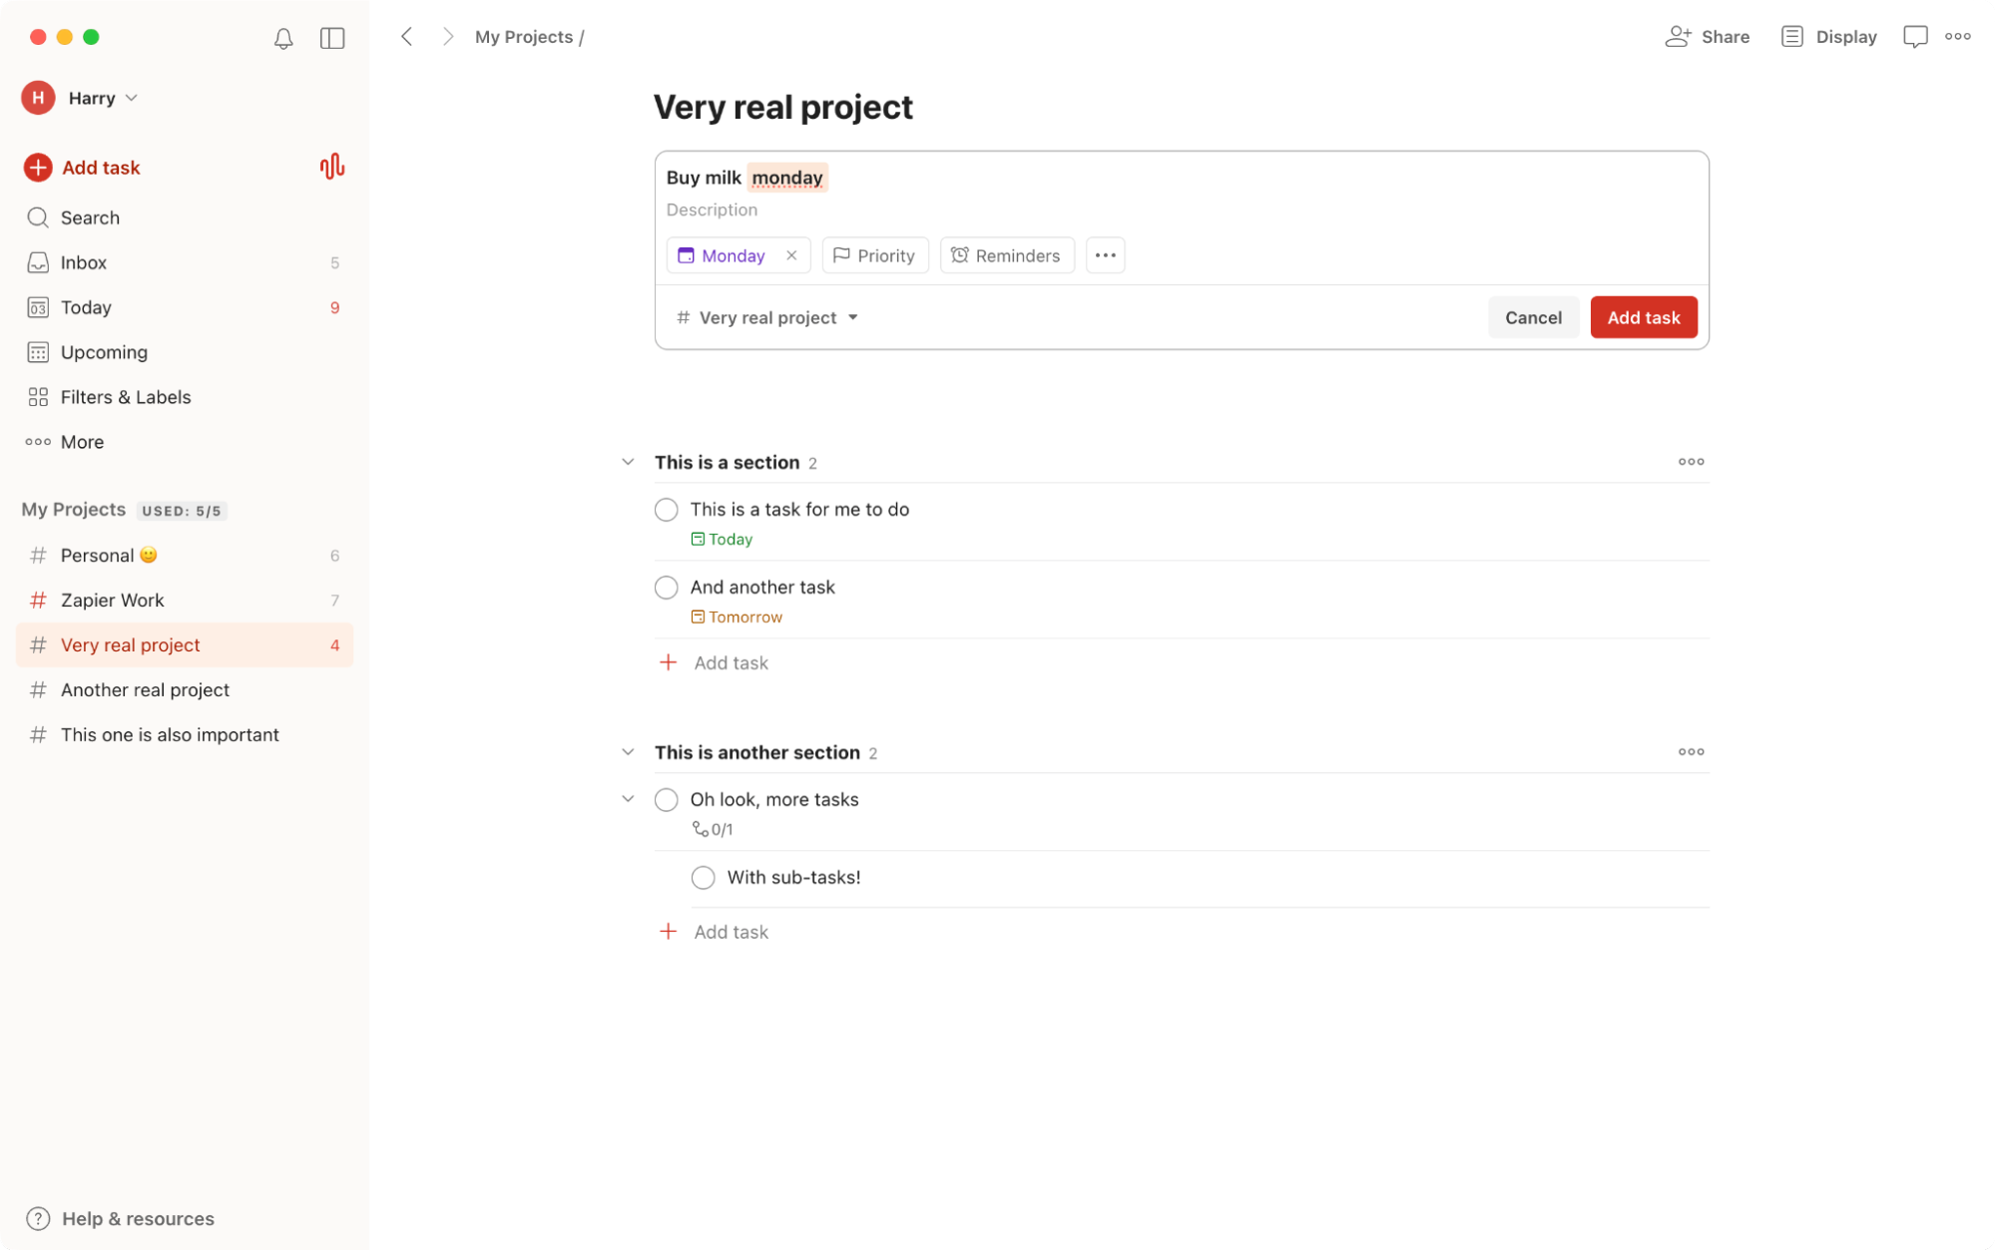Check off 'And another task'
The width and height of the screenshot is (1995, 1251).
pos(666,587)
